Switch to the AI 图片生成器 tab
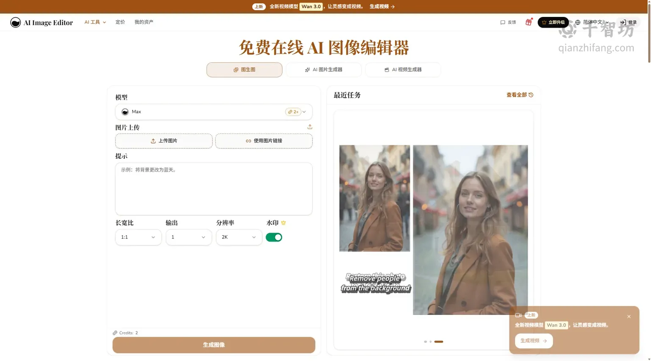651x361 pixels. (324, 69)
